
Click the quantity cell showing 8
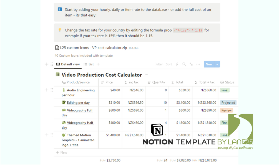157,92
